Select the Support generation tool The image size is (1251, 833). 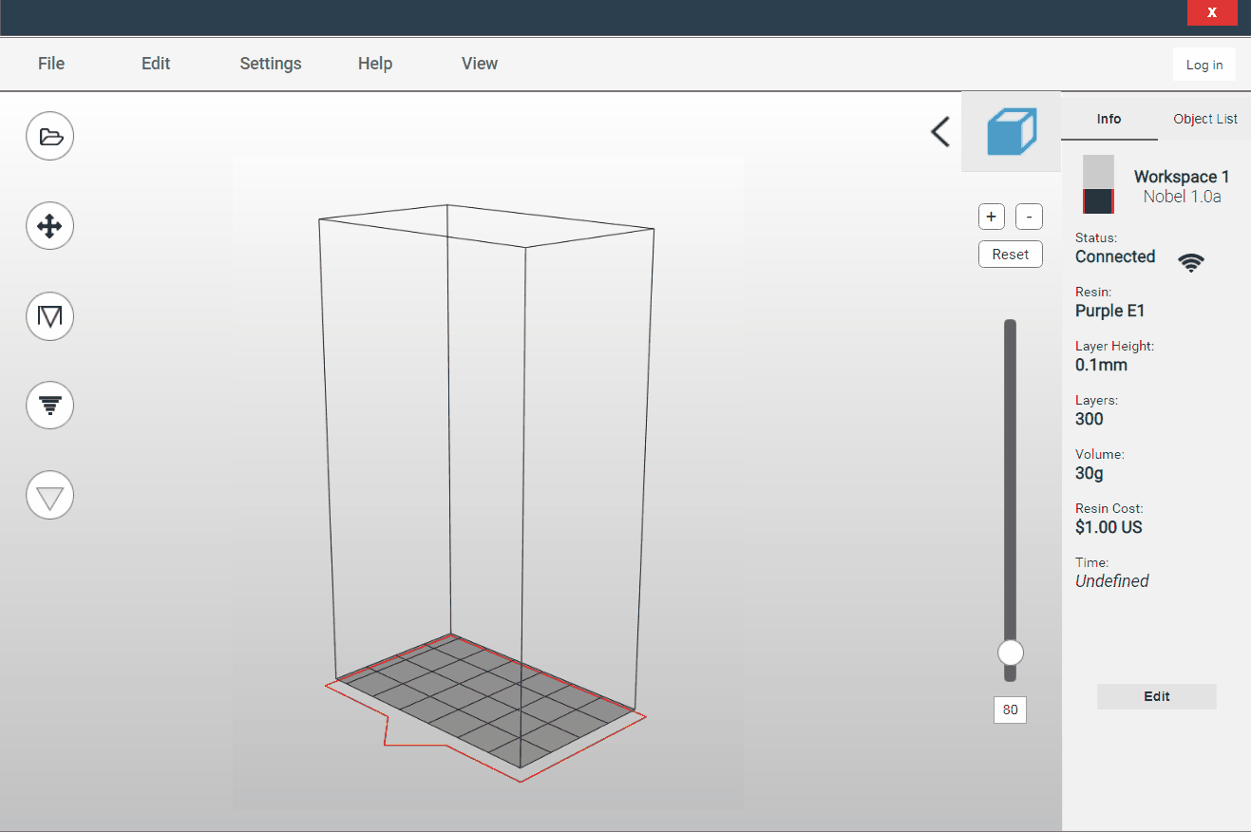click(49, 405)
